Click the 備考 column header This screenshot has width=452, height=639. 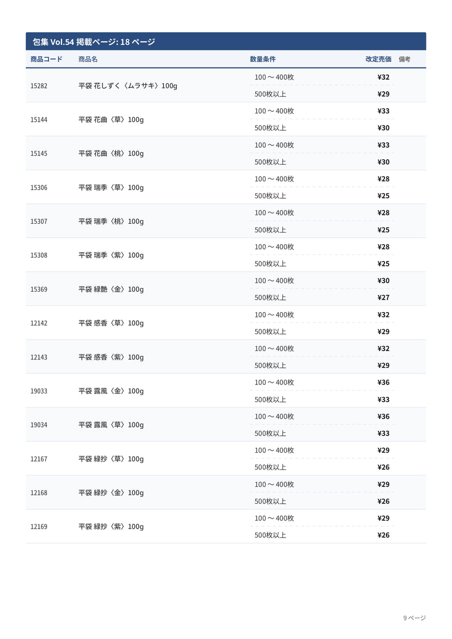tap(405, 59)
